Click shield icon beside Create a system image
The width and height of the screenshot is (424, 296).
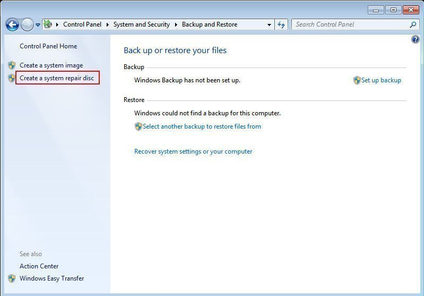coord(12,65)
